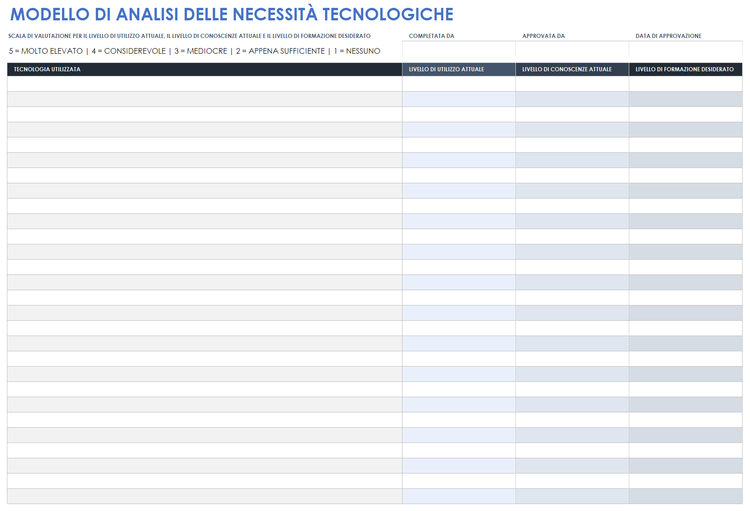The width and height of the screenshot is (750, 511).
Task: Click the input field under DATA DI APPROVAZIONE
Action: click(x=686, y=49)
